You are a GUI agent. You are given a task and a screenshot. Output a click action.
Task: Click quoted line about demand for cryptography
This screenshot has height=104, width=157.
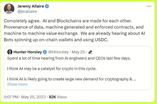[x=71, y=79]
